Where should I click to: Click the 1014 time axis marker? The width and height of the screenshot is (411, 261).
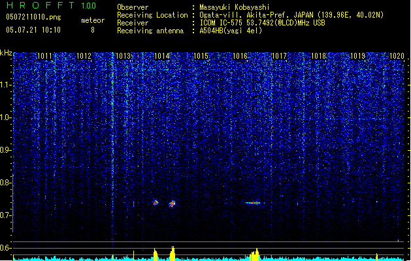pos(162,56)
